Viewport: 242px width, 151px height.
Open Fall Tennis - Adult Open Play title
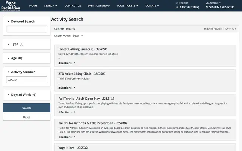(86, 99)
